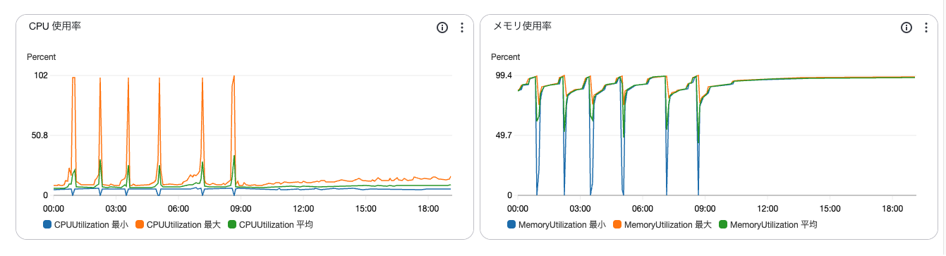
Task: Toggle CPUUtilization 最小 blue legend swatch
Action: (47, 225)
